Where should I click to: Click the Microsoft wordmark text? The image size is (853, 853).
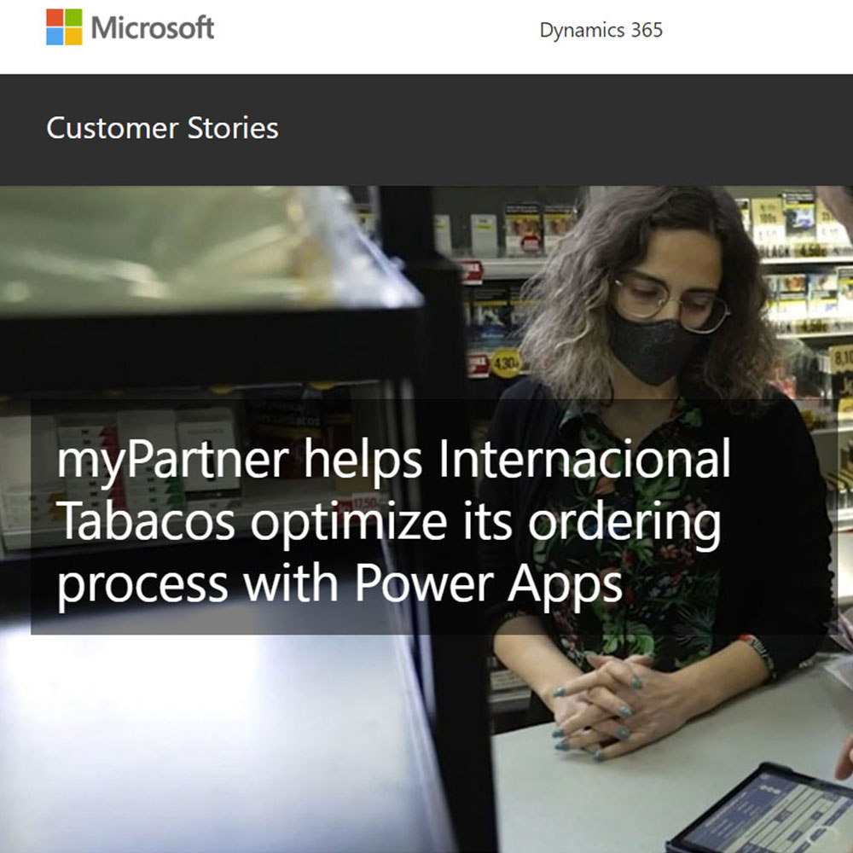click(153, 27)
